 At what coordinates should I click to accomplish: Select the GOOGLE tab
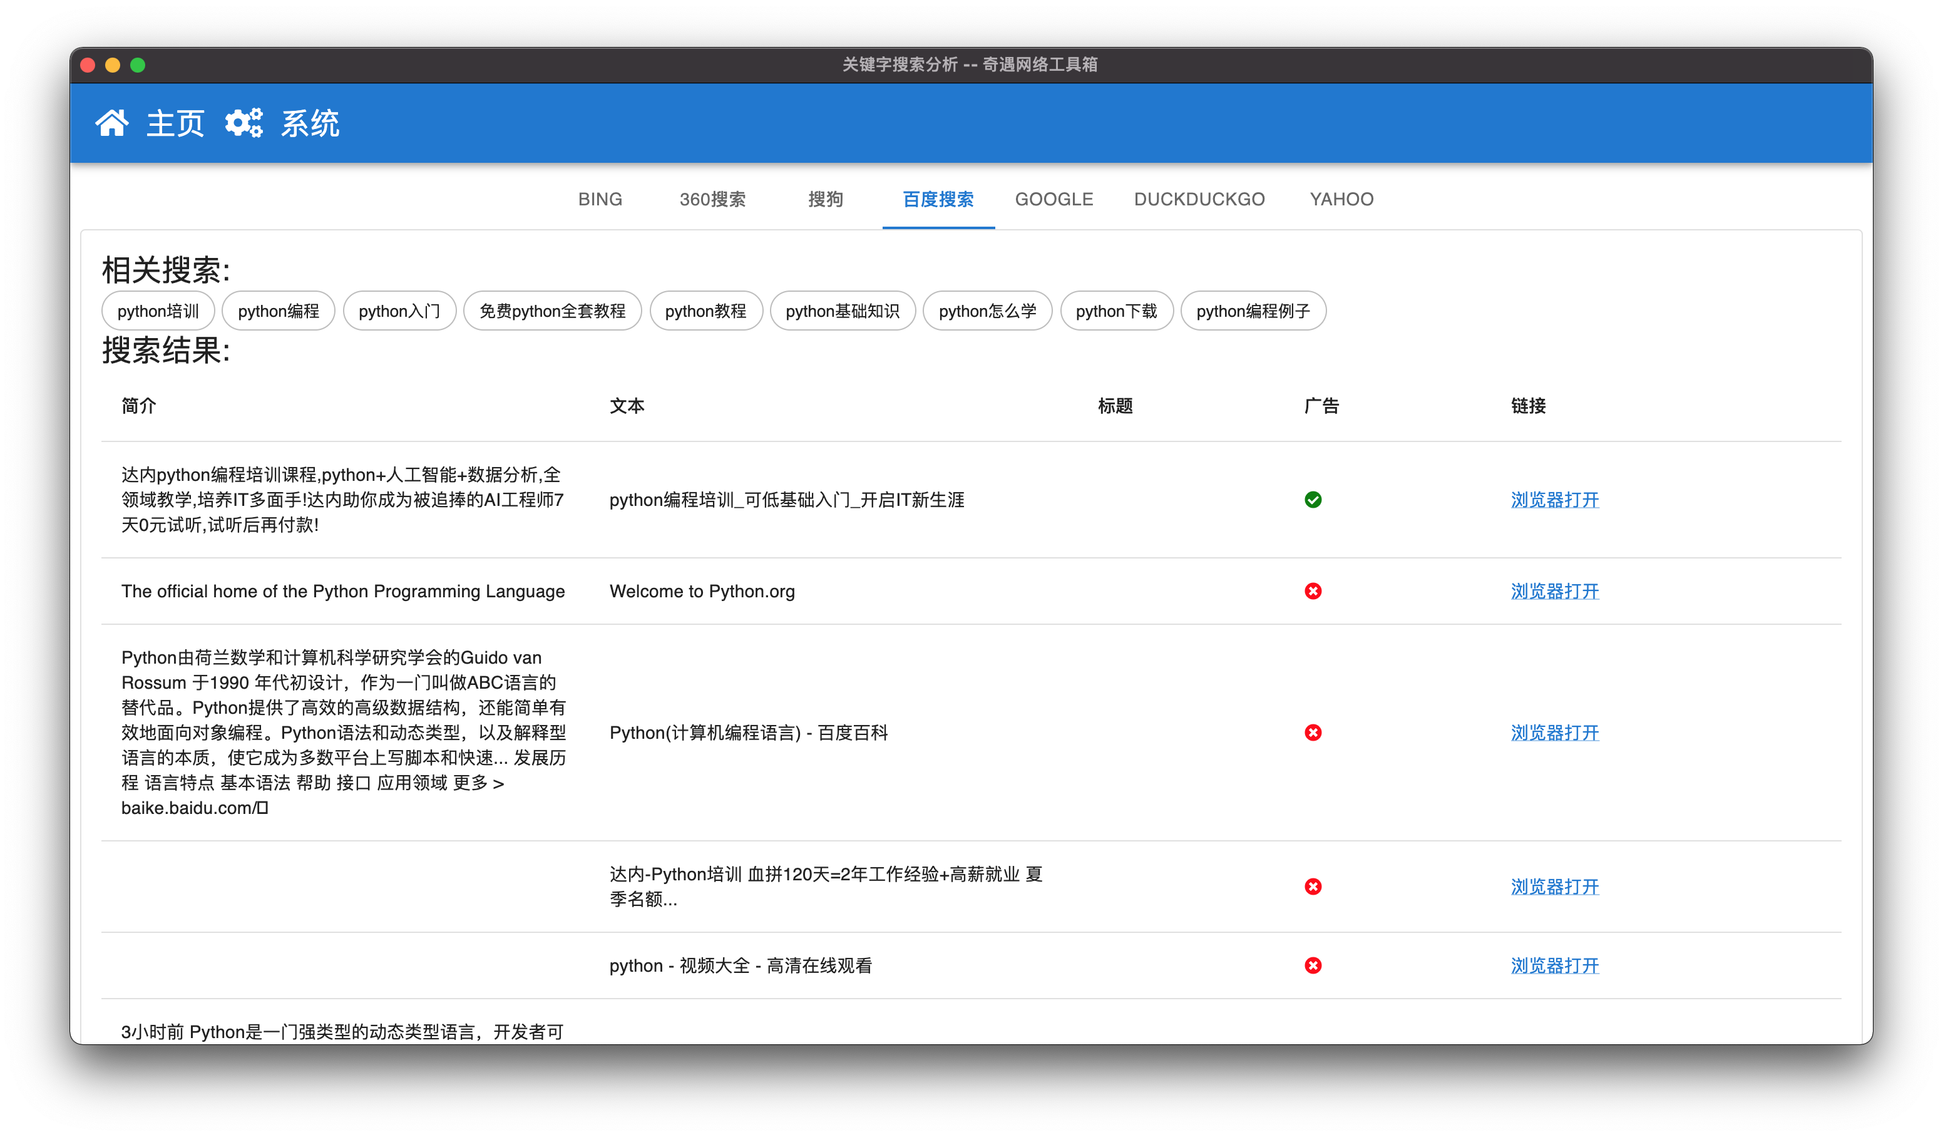[x=1054, y=199]
